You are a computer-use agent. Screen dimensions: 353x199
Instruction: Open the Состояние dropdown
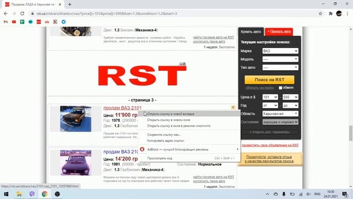pos(280,122)
